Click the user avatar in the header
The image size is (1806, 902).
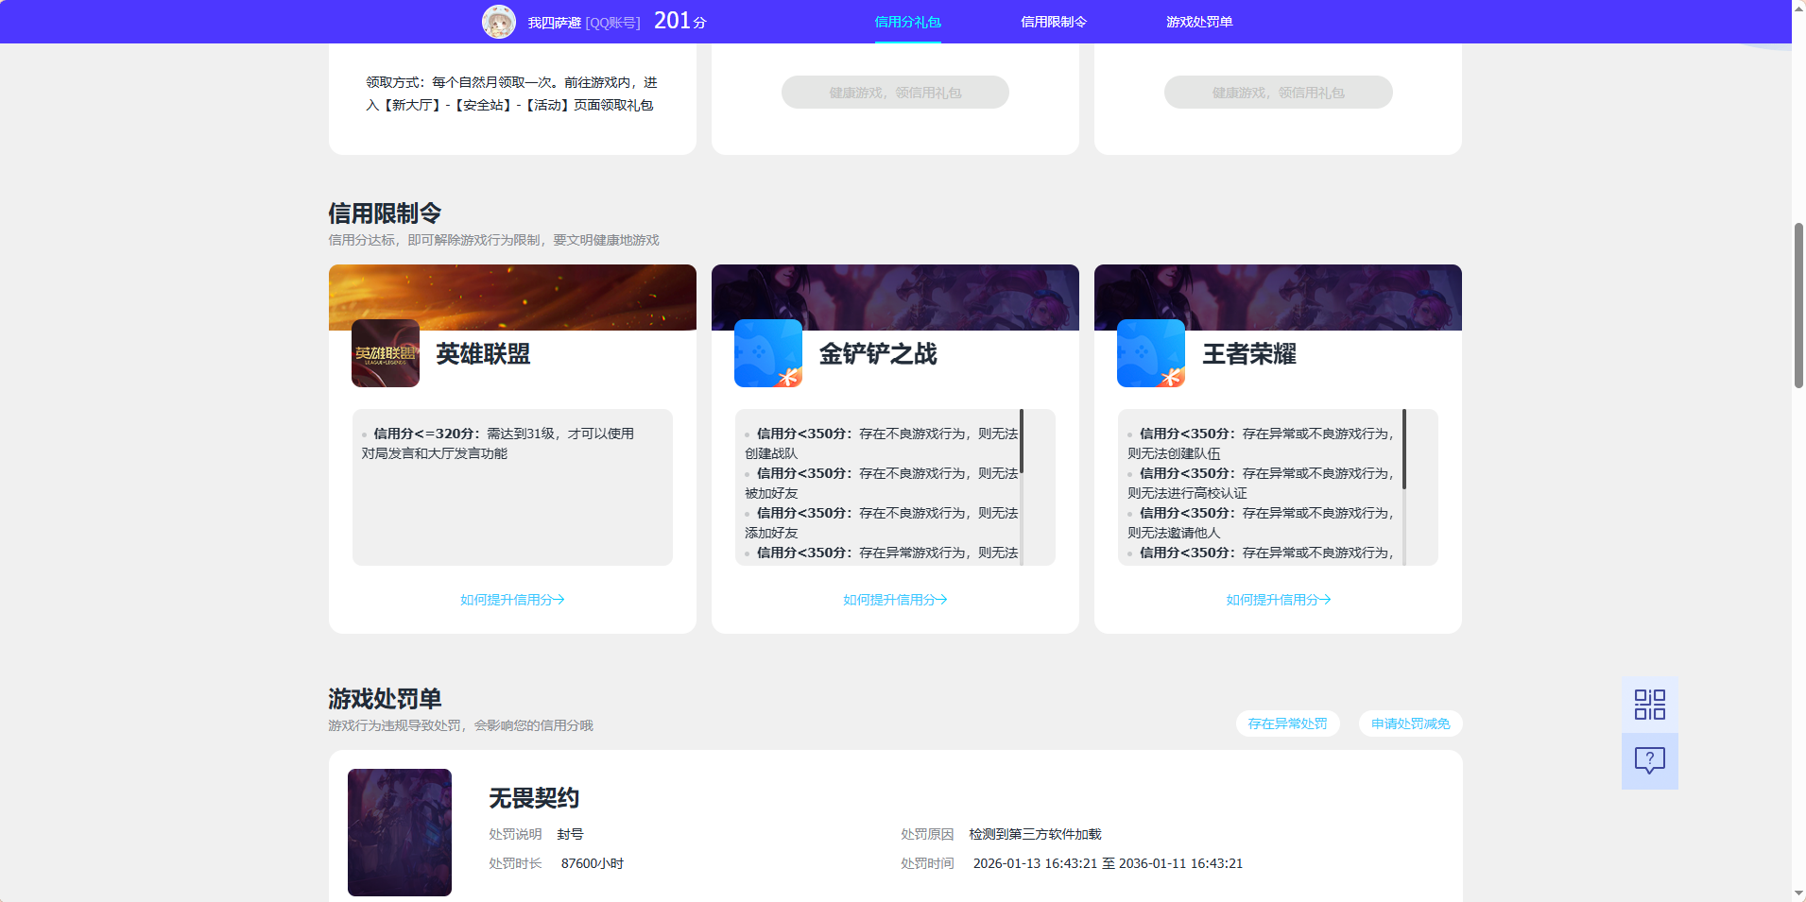coord(499,22)
